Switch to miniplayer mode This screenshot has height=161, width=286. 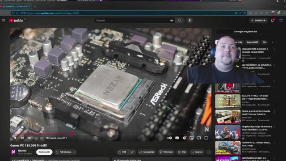click(191, 138)
